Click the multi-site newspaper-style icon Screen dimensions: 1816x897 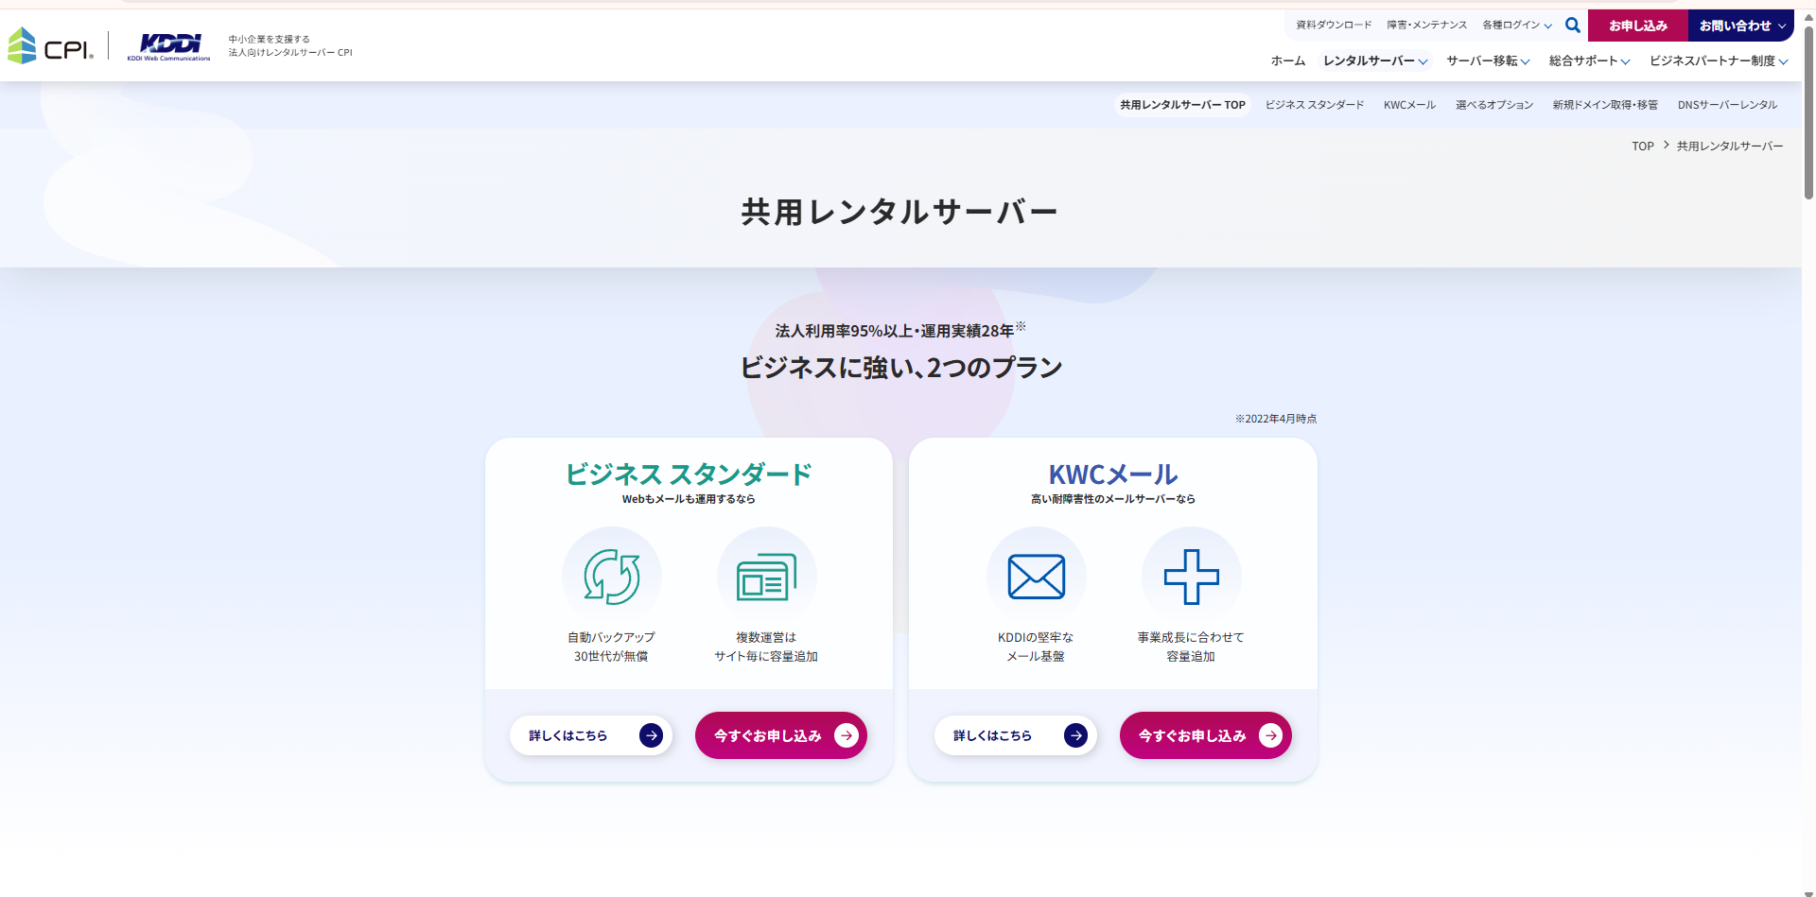point(766,577)
